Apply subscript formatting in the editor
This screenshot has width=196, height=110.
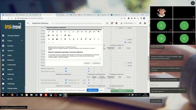click(x=69, y=32)
